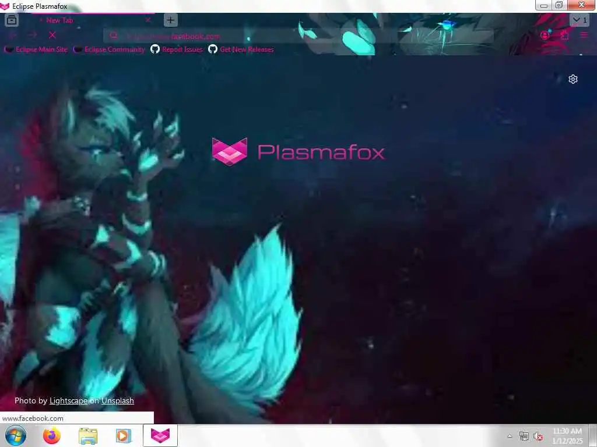The image size is (597, 447).
Task: Click the Plasmafox logo on page
Action: (x=298, y=152)
